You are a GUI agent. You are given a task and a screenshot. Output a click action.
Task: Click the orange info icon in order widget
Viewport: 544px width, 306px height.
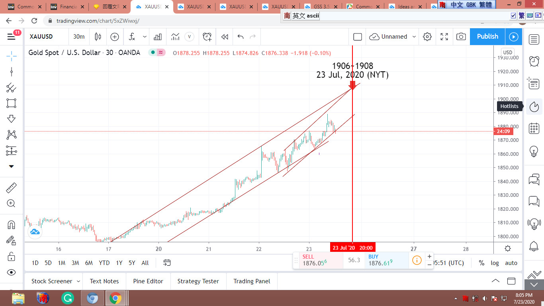click(x=417, y=260)
